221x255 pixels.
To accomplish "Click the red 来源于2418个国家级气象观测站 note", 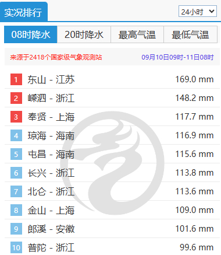I will click(x=56, y=57).
